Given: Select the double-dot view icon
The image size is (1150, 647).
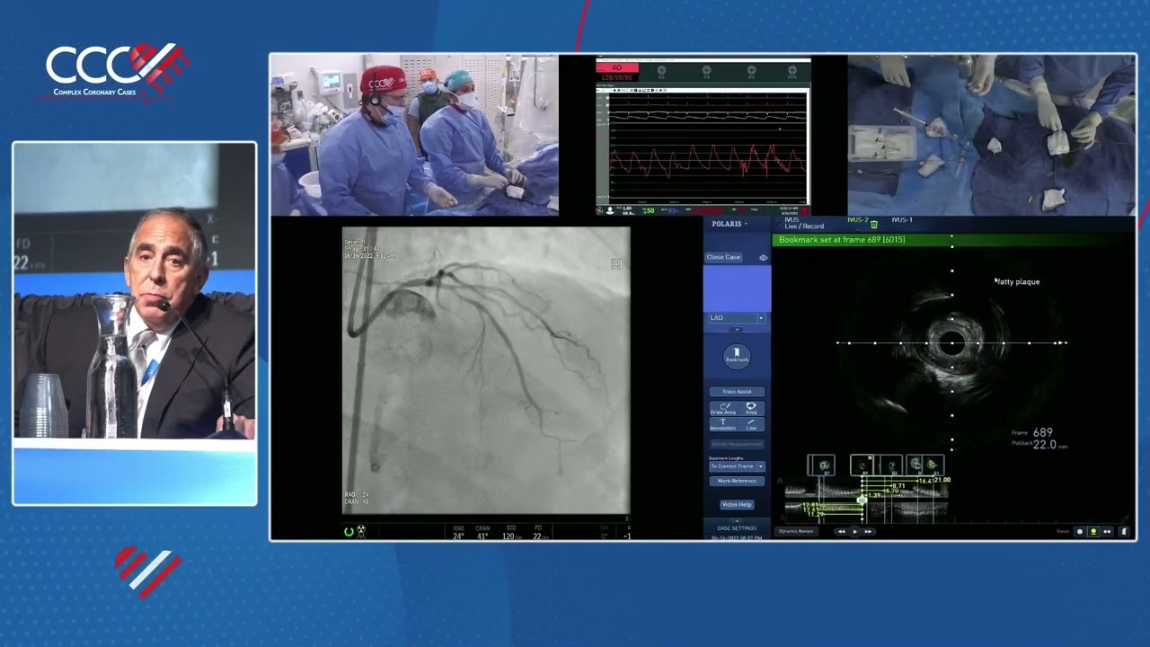Looking at the screenshot, I should (x=1107, y=531).
